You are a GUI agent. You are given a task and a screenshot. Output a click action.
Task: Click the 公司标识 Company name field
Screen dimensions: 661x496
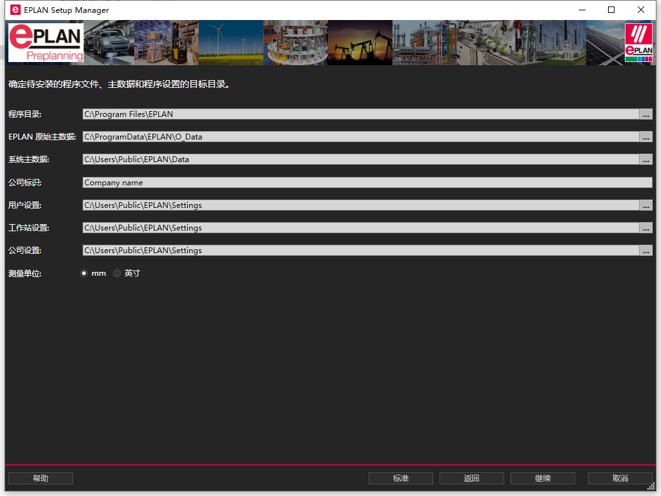pyautogui.click(x=367, y=183)
